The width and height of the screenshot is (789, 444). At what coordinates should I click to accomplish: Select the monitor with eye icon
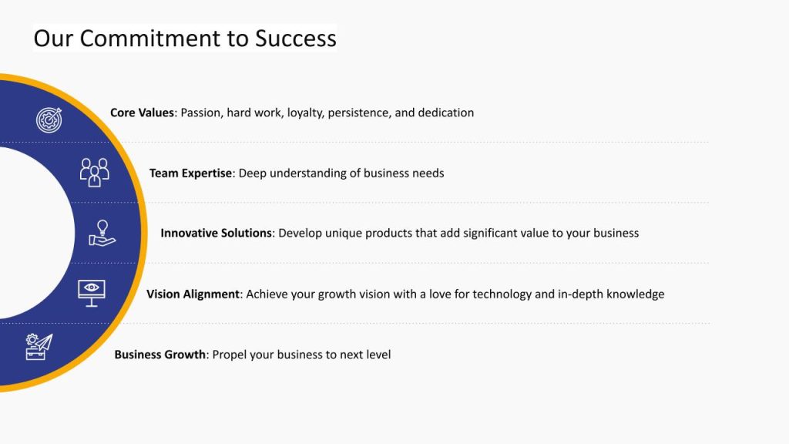coord(92,293)
